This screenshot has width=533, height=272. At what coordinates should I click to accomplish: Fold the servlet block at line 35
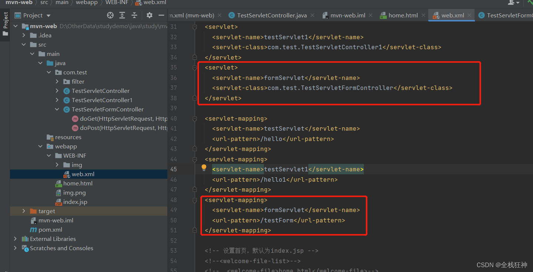pos(194,67)
